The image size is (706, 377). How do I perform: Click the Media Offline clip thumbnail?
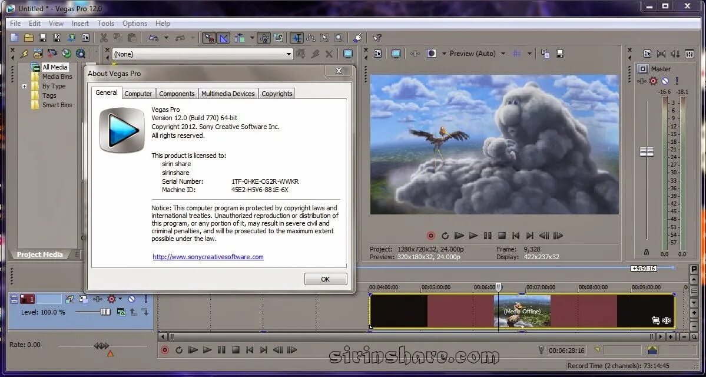click(522, 311)
